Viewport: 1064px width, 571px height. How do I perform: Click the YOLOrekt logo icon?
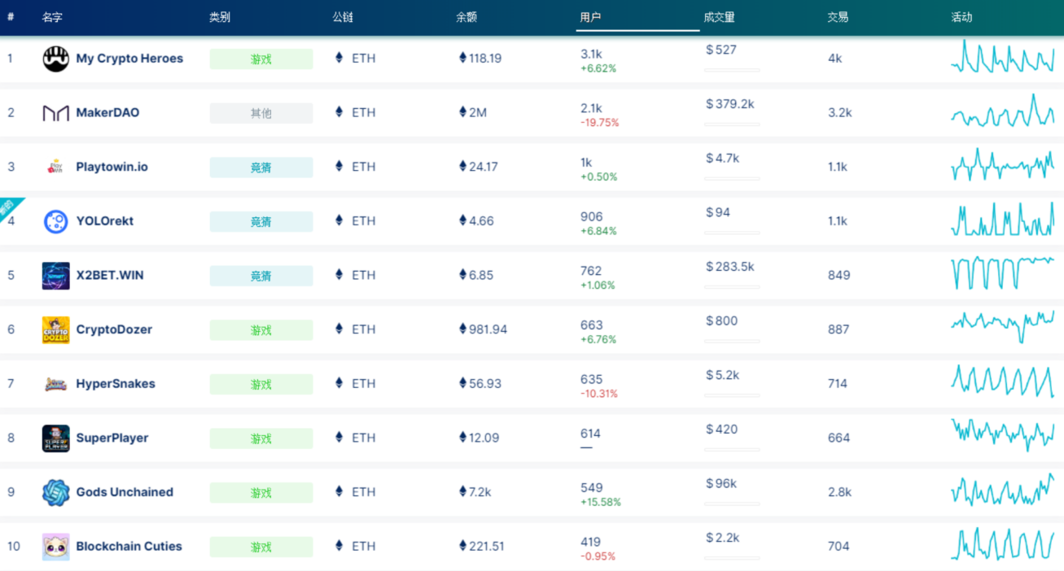tap(56, 221)
